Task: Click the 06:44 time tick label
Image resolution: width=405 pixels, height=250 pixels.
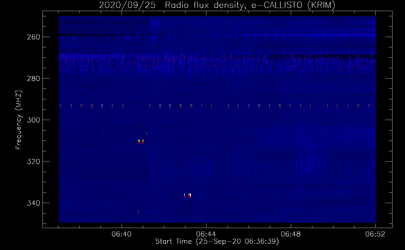Action: coord(206,234)
